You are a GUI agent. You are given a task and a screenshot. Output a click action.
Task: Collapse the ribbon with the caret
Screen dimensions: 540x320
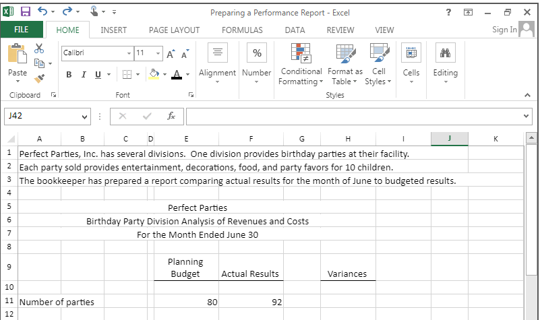pos(527,95)
